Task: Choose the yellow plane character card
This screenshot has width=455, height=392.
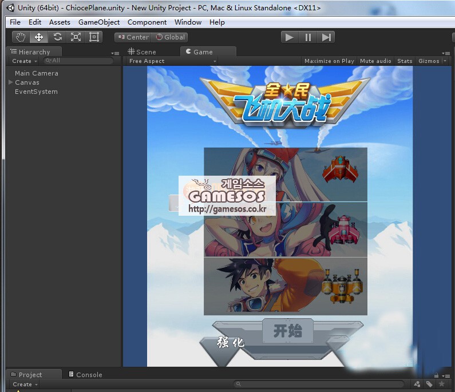Action: [286, 286]
